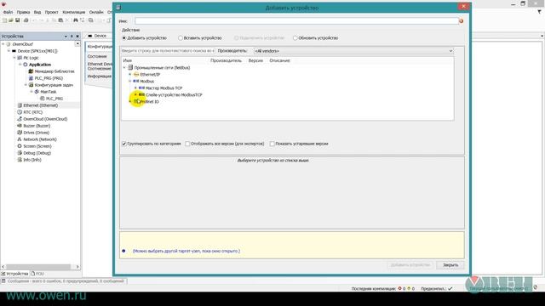Collapse the MainTask node
Image resolution: width=545 pixels, height=306 pixels.
click(x=32, y=92)
